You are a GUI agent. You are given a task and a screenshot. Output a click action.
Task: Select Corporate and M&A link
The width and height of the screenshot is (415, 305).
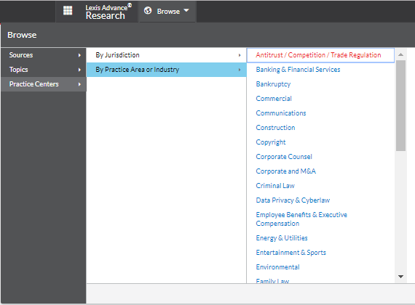(286, 171)
